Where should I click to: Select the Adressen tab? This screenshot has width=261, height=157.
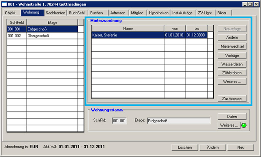click(x=118, y=13)
